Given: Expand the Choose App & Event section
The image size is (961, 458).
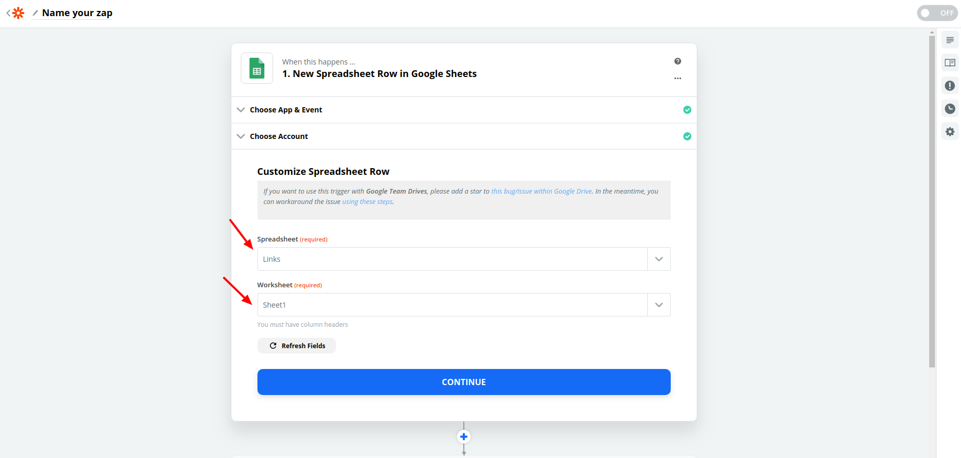Looking at the screenshot, I should click(x=464, y=110).
